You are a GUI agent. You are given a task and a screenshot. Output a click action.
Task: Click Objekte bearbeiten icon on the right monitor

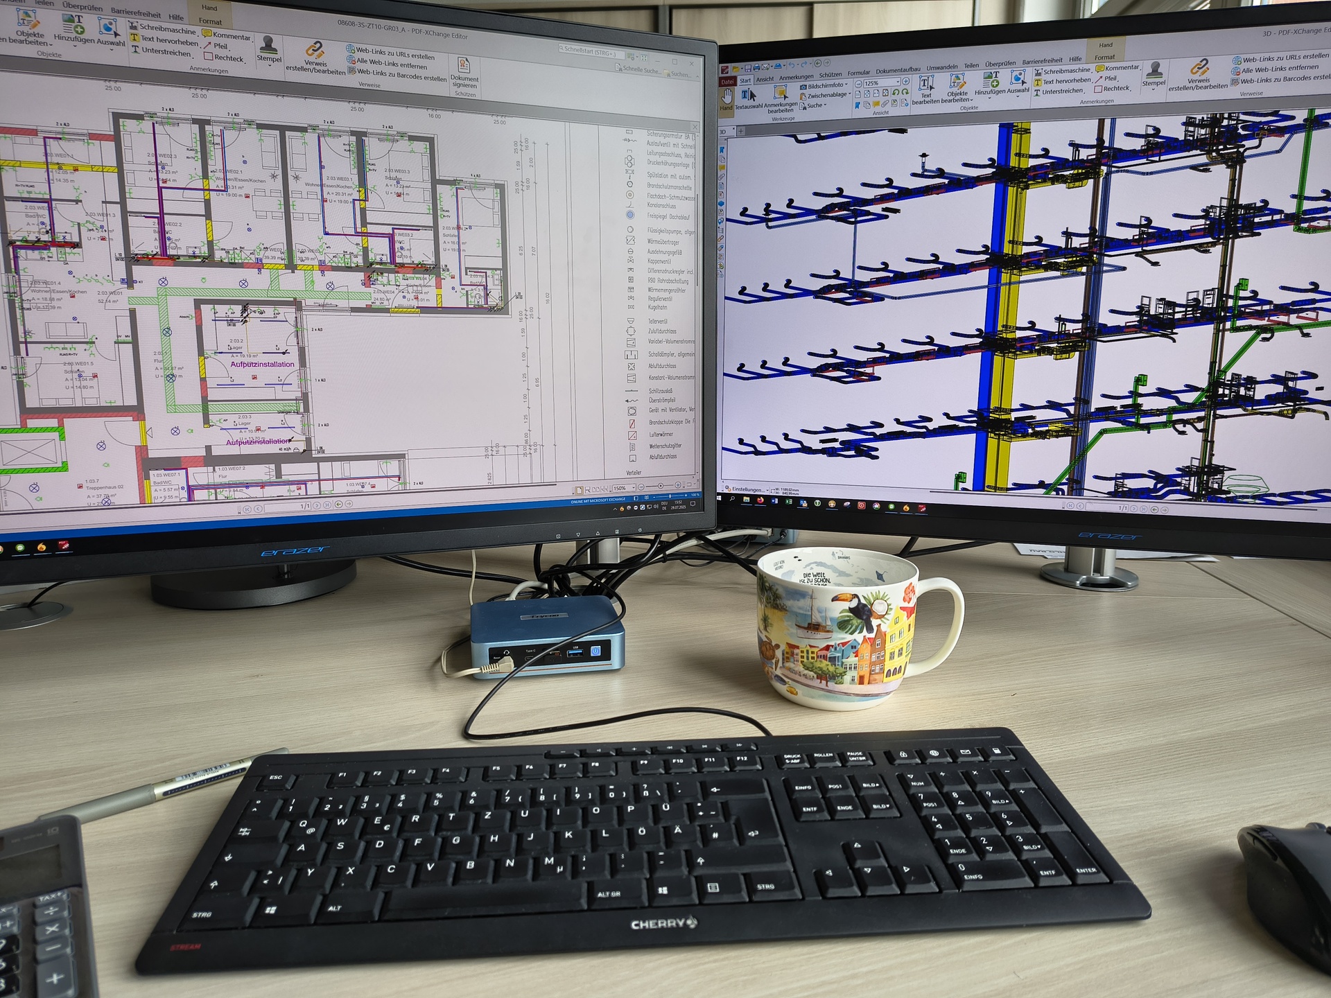tap(957, 89)
